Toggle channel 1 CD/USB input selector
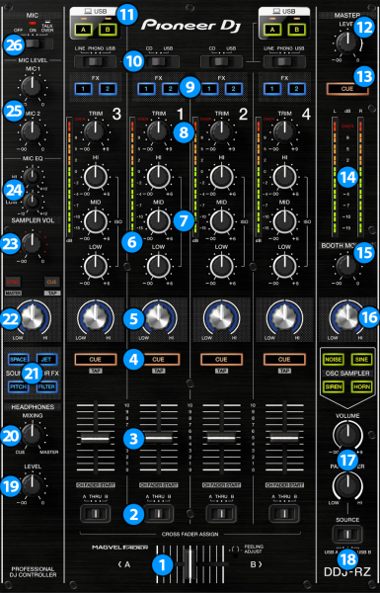The width and height of the screenshot is (380, 593). coord(158,61)
